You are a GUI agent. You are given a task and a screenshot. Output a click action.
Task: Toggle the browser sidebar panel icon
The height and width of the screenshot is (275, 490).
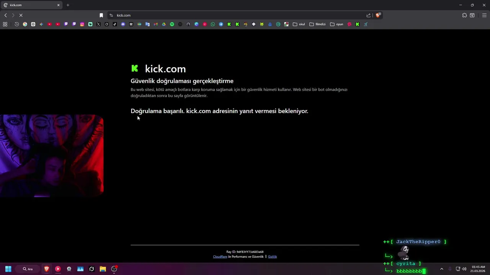pos(472,15)
